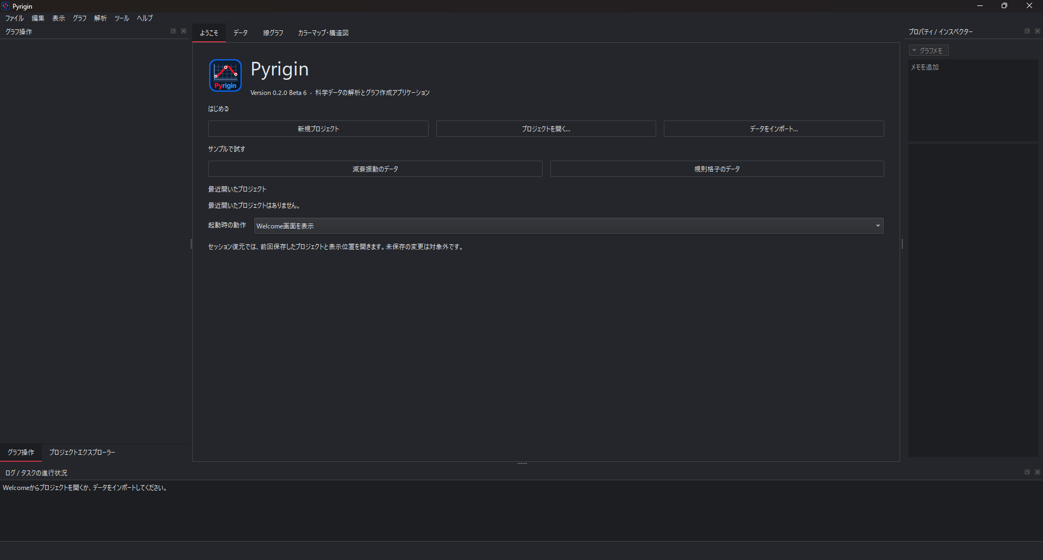Click the left vertical splitter handle
This screenshot has width=1043, height=560.
point(191,244)
